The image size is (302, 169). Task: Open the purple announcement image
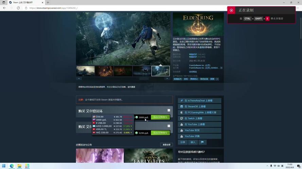pos(100,155)
